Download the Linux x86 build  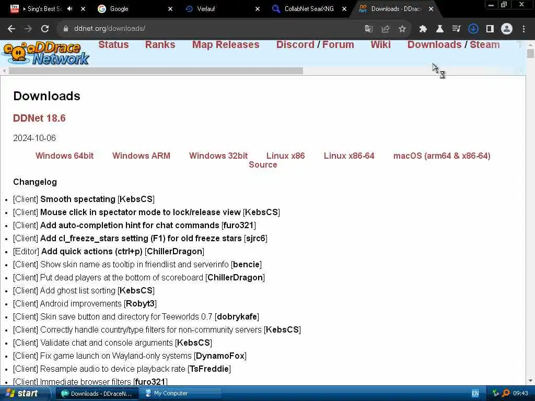pos(286,156)
